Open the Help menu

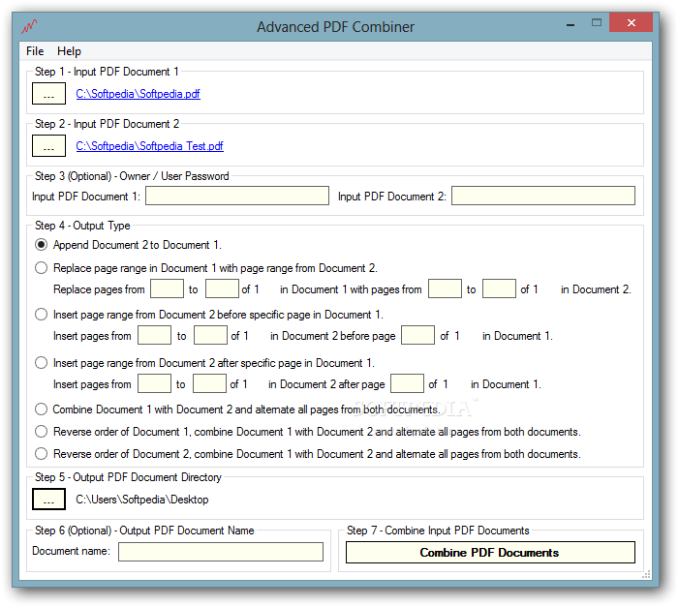click(69, 51)
